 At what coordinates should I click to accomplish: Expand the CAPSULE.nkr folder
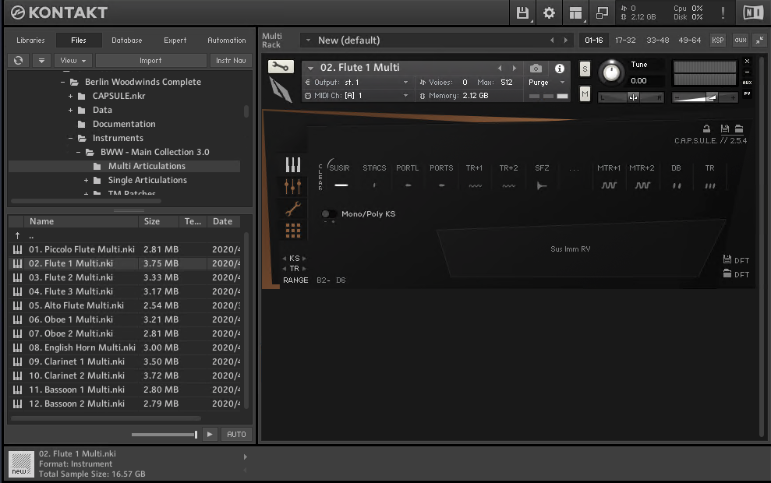70,97
